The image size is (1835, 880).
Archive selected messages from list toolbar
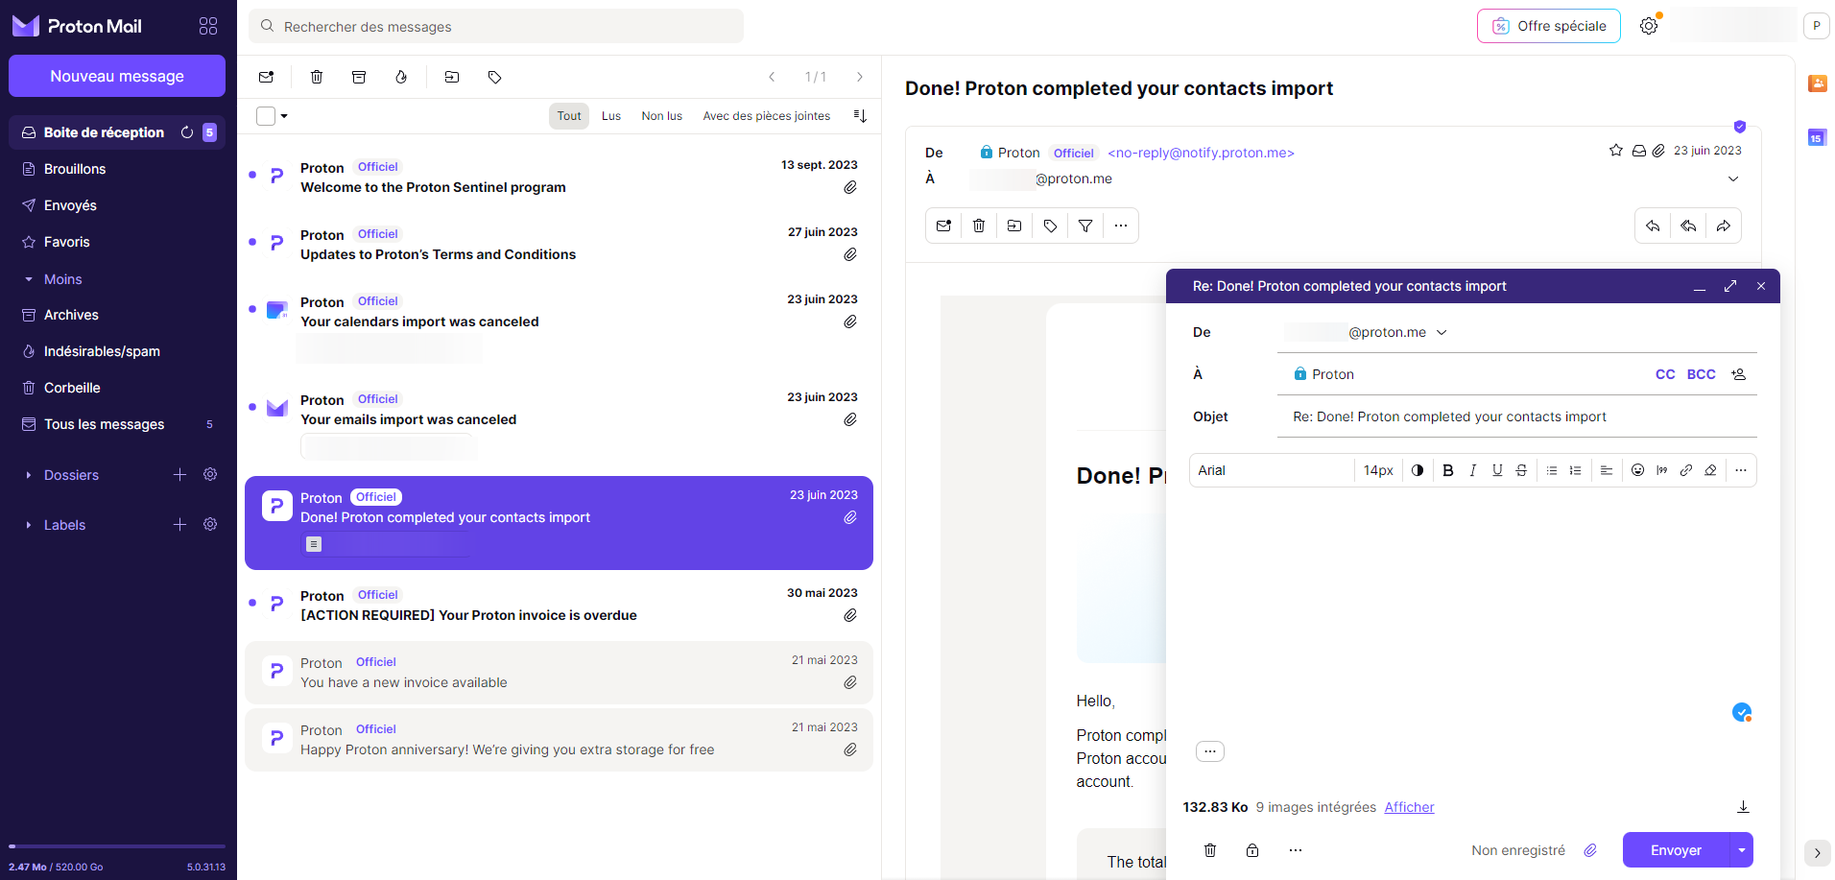pos(359,77)
